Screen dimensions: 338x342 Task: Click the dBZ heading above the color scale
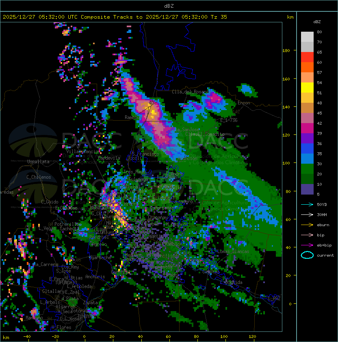317,22
